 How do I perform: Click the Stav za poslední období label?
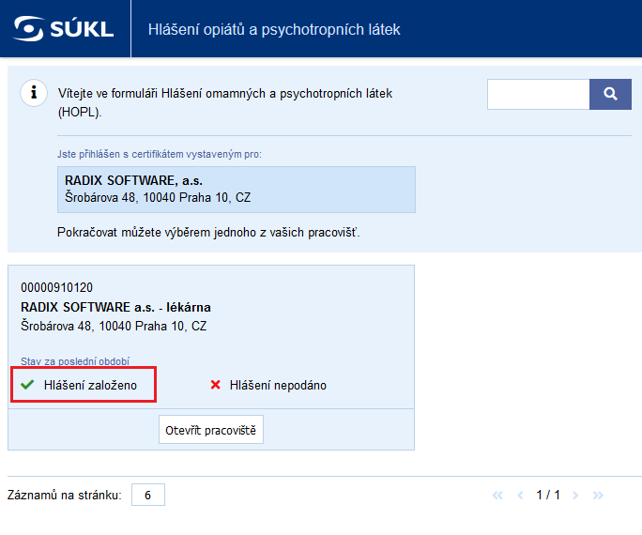(74, 361)
